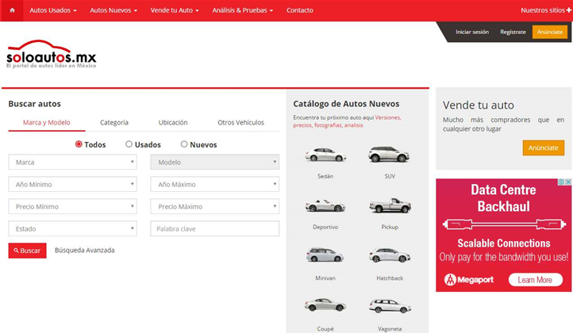Choose the SUV vehicle icon
The width and height of the screenshot is (573, 333).
[389, 155]
